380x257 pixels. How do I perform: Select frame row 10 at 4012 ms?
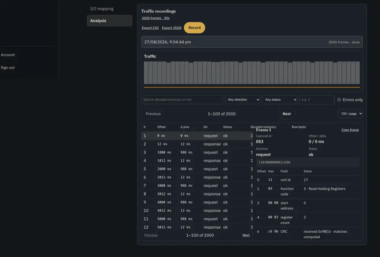click(x=197, y=211)
